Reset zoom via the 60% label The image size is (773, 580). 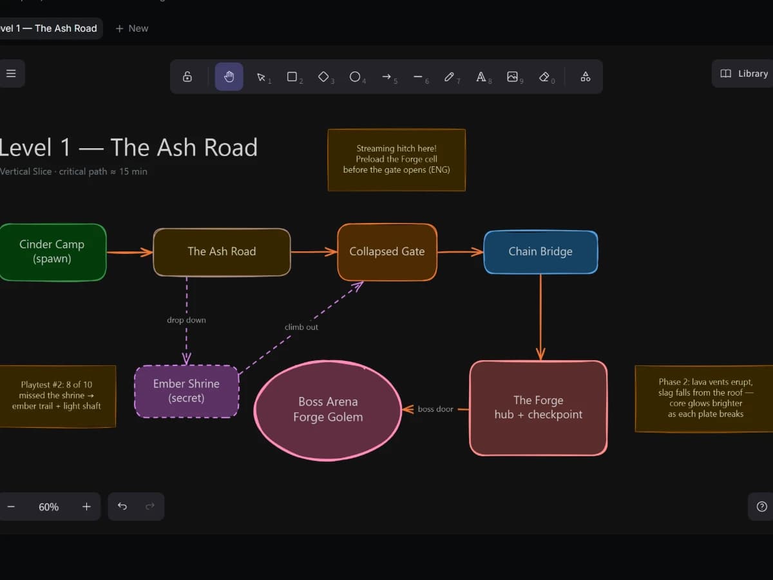click(49, 507)
